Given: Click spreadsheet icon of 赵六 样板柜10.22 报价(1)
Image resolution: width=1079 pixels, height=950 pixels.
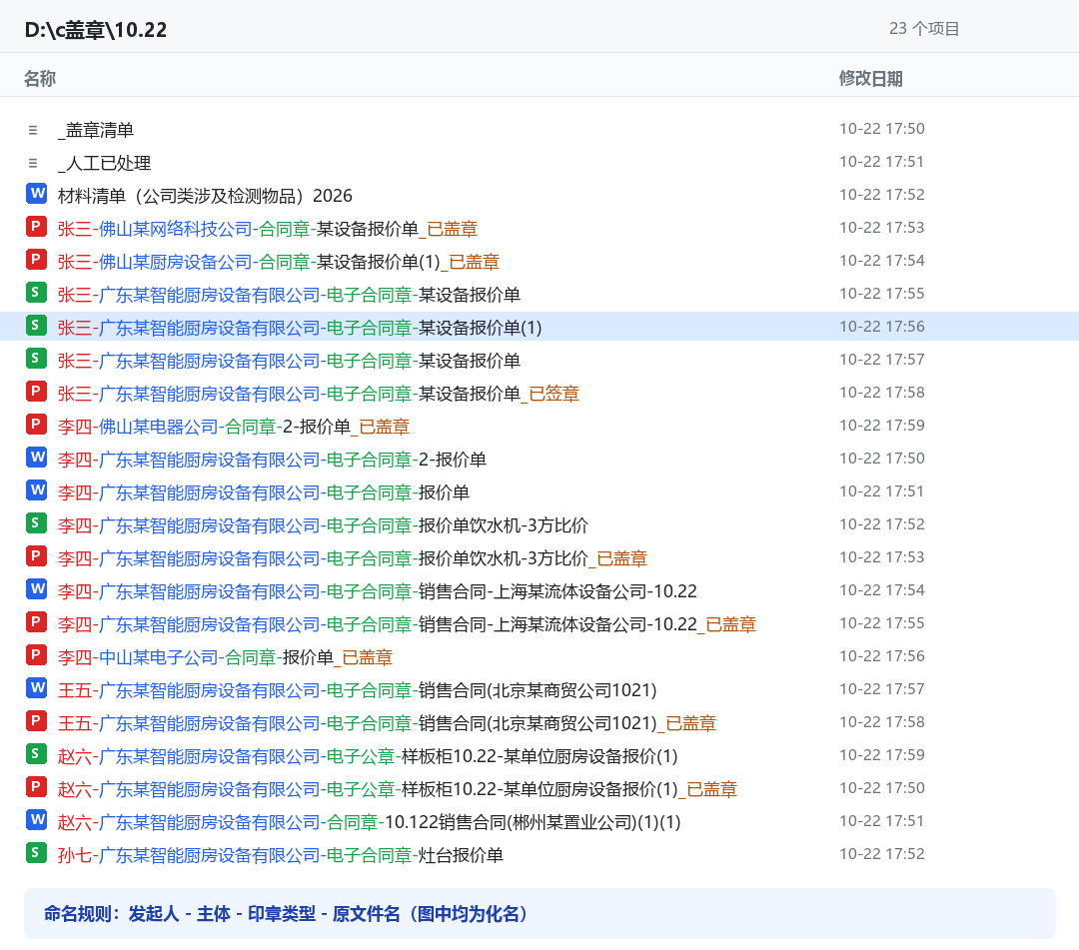Looking at the screenshot, I should click(x=37, y=755).
